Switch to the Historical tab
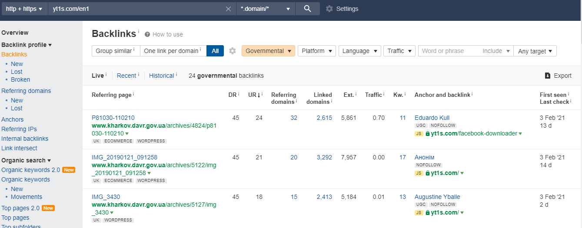Image resolution: width=582 pixels, height=228 pixels. [x=161, y=76]
